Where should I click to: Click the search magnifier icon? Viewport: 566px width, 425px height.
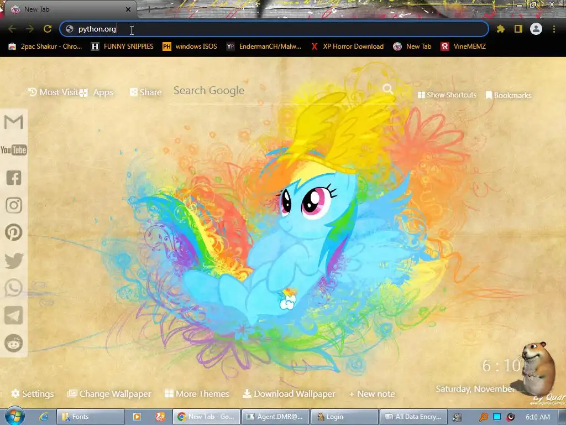pos(388,89)
